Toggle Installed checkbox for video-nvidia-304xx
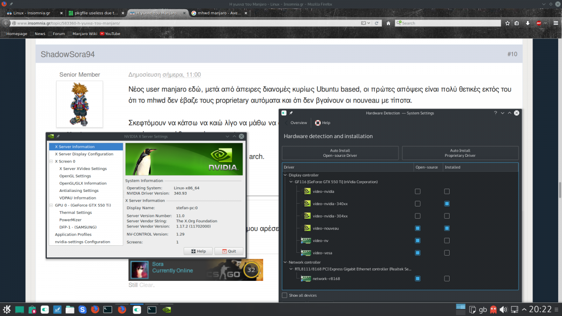The width and height of the screenshot is (562, 316). click(x=447, y=216)
